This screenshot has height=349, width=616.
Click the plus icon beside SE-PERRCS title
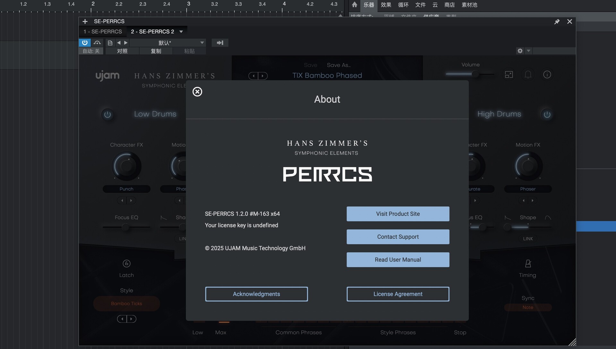tap(85, 21)
